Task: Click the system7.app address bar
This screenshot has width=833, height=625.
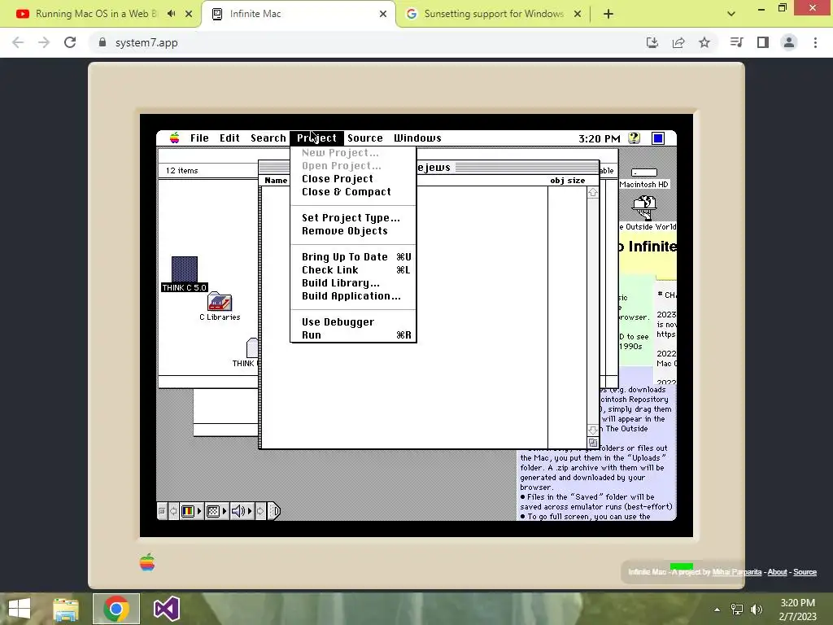Action: (x=367, y=42)
